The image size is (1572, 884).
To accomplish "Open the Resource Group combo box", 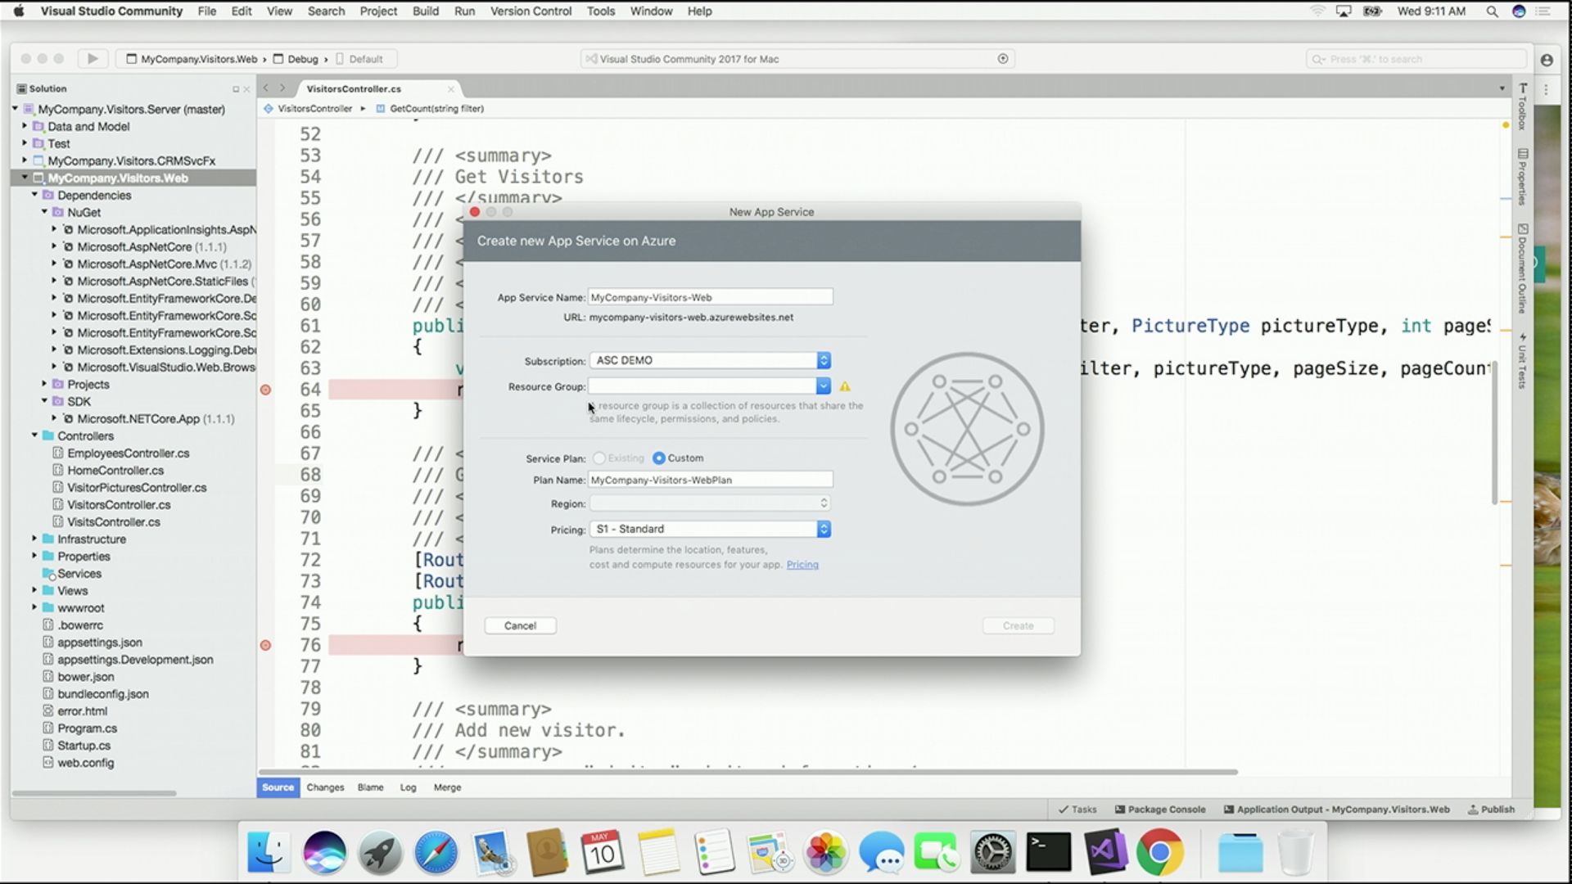I will coord(823,386).
